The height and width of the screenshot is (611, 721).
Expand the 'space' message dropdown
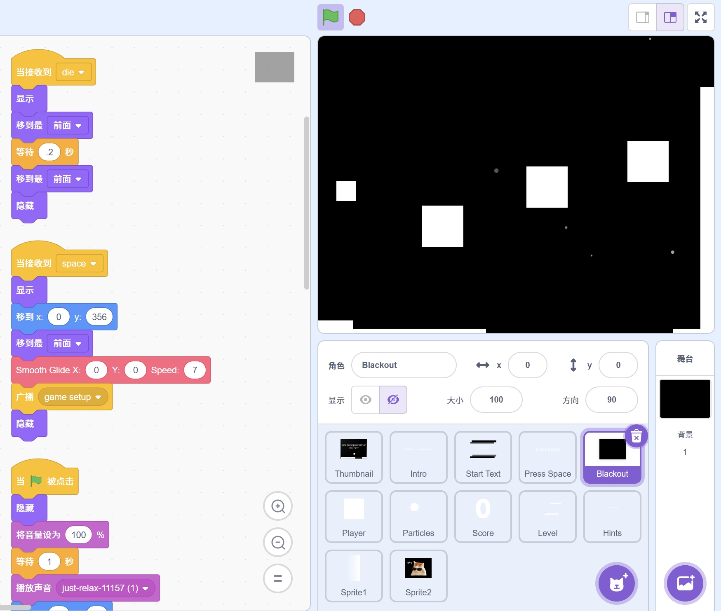tap(93, 264)
